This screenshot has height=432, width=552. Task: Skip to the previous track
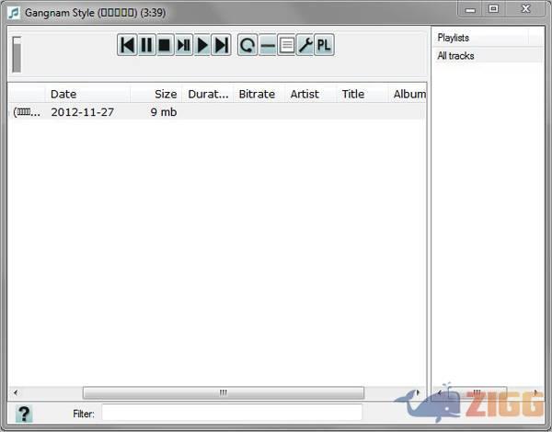pyautogui.click(x=127, y=45)
